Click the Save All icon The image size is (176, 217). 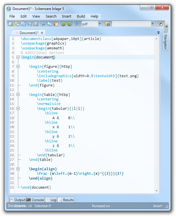pyautogui.click(x=29, y=24)
